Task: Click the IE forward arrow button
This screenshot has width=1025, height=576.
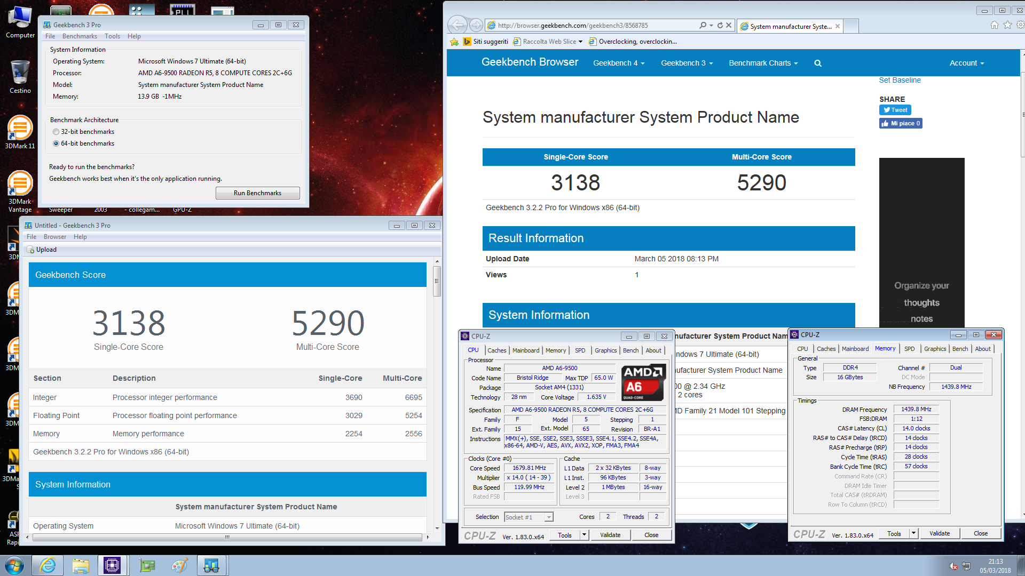Action: tap(476, 25)
